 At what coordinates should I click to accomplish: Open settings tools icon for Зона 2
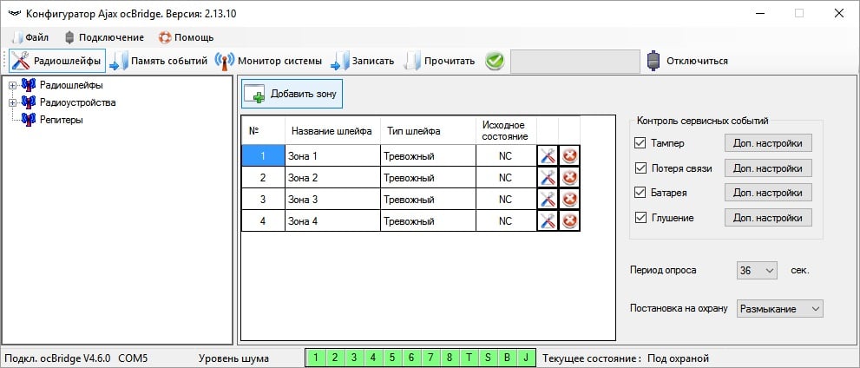coord(548,178)
